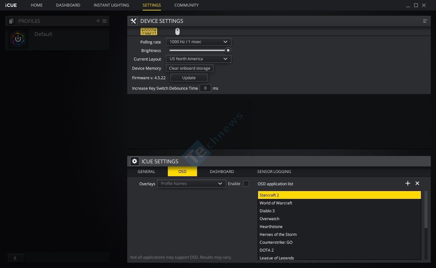Image resolution: width=436 pixels, height=268 pixels.
Task: Click the iCUE logo
Action: 11,5
